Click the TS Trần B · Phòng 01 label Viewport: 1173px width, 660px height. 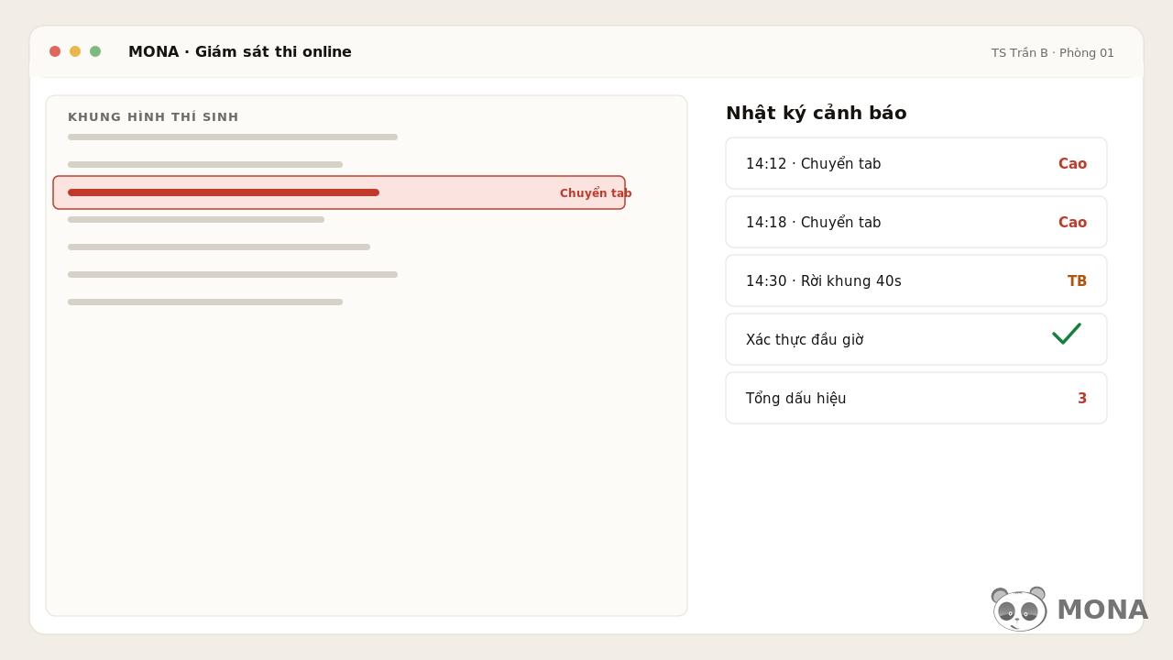[1053, 52]
